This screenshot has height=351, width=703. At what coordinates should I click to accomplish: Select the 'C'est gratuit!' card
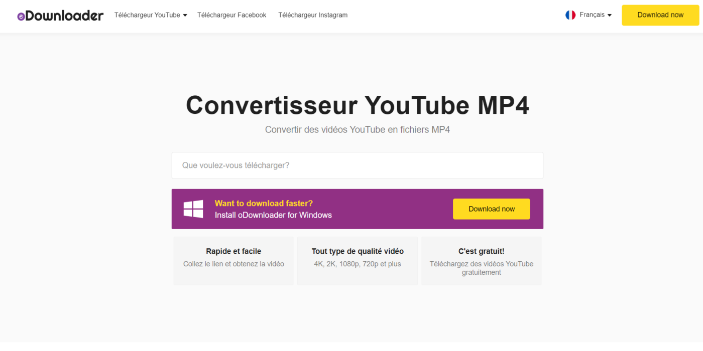[x=482, y=261]
